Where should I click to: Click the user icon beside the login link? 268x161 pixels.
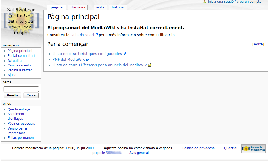point(205,2)
